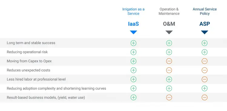Click the ASP minus icon for Reduces unexpected costs
This screenshot has width=227, height=111.
click(x=204, y=70)
